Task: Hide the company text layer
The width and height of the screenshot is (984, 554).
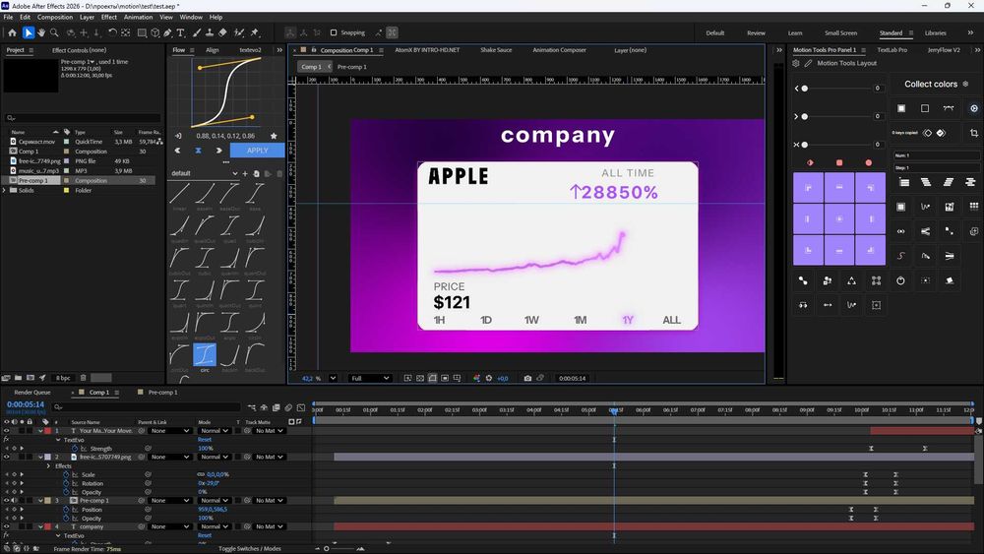Action: click(6, 527)
